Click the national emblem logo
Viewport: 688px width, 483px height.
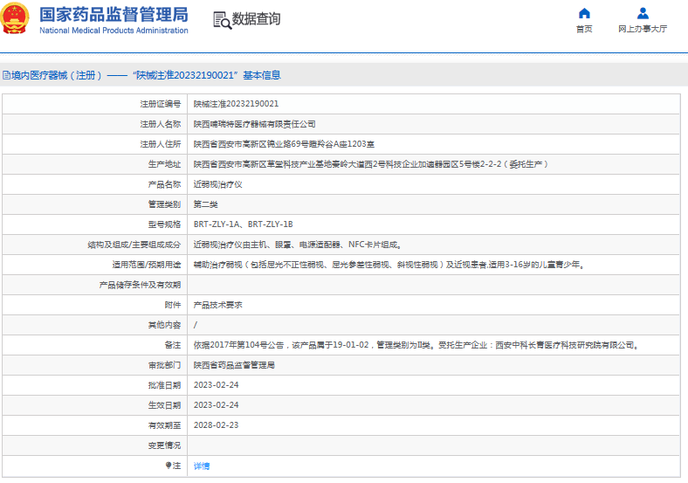coord(15,18)
